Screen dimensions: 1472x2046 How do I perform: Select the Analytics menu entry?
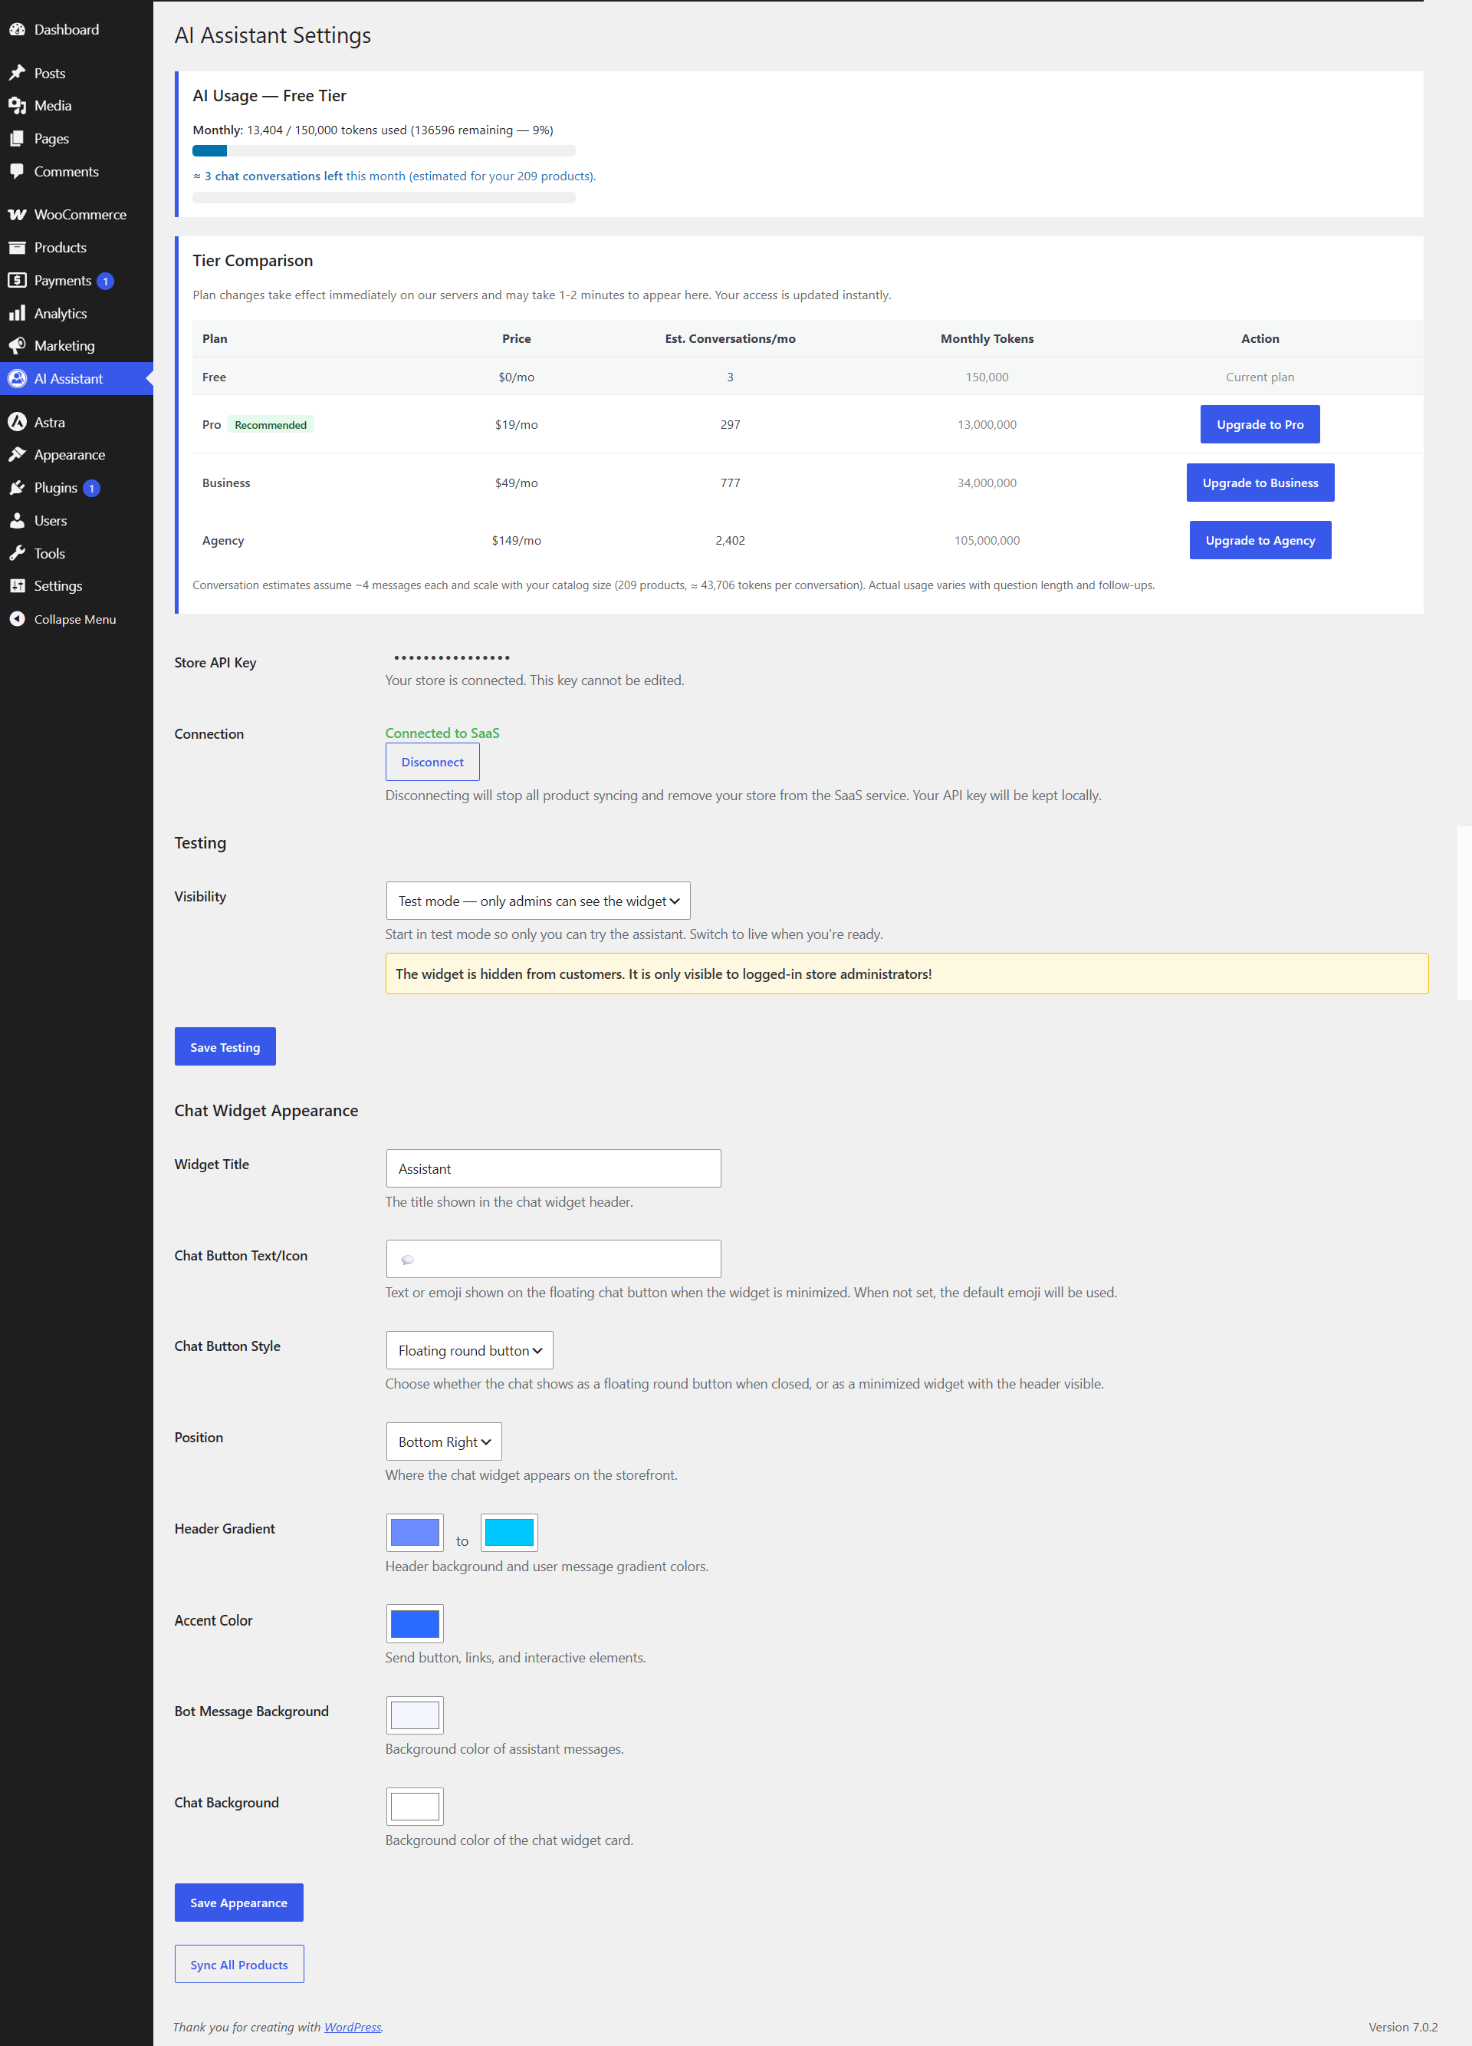tap(77, 313)
